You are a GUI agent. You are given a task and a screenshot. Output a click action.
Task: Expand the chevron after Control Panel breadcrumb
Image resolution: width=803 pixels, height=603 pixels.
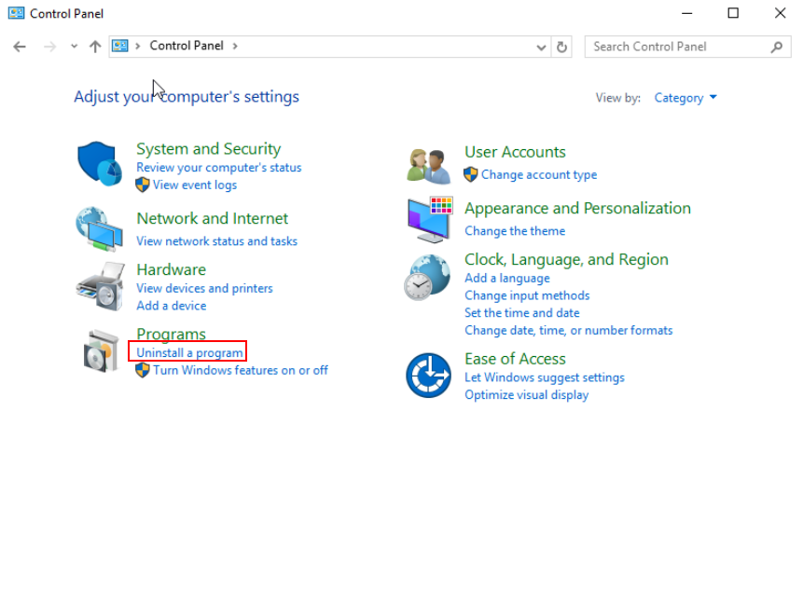tap(235, 46)
